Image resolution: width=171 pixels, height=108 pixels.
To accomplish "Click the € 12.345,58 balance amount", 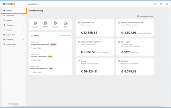I will coord(89,33).
